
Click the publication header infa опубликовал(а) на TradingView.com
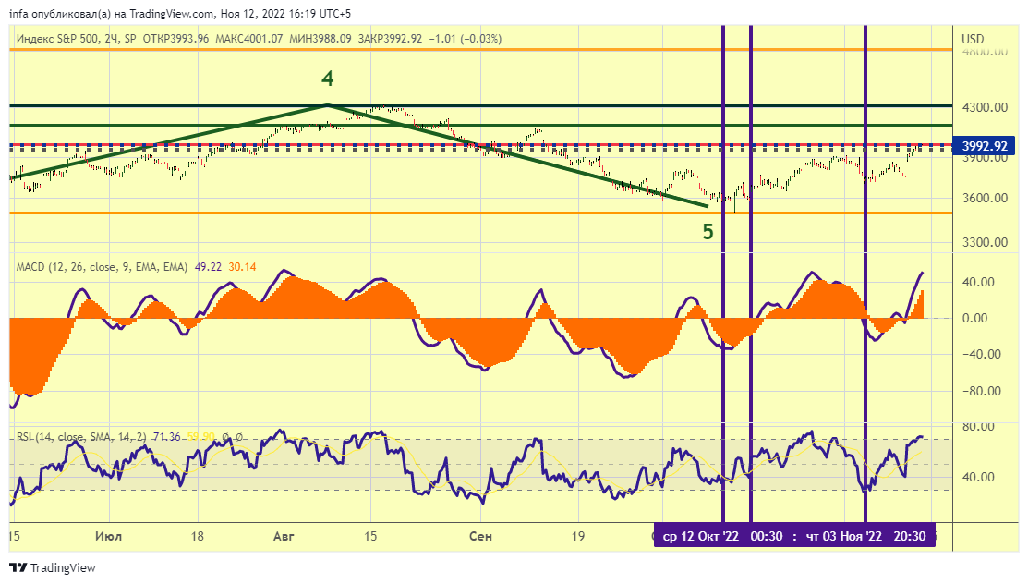pyautogui.click(x=112, y=14)
